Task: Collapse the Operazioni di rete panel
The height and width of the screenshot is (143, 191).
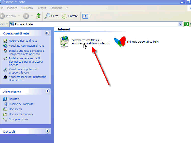Action: [x=47, y=33]
